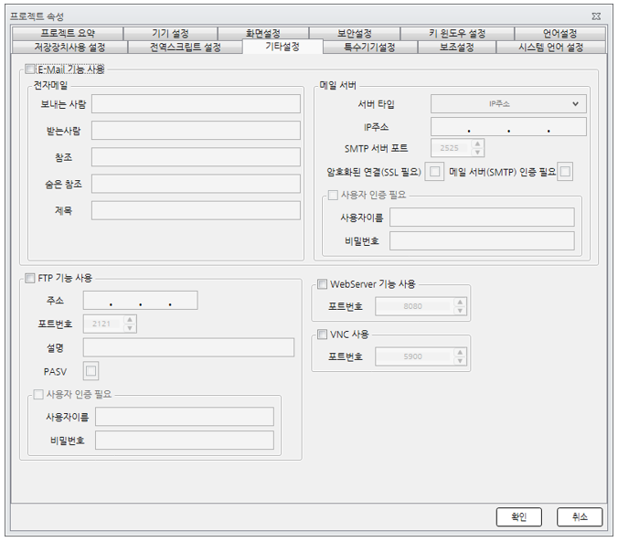Open the 기기 설정 tab
Viewport: 618px width, 542px height.
tap(170, 34)
